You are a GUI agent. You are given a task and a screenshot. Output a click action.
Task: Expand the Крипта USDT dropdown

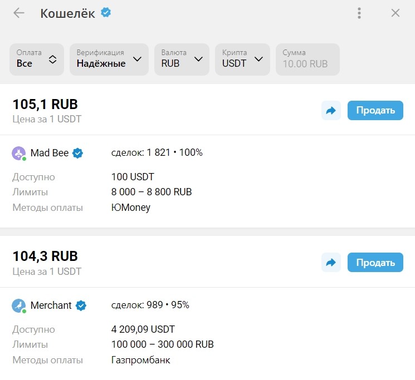pyautogui.click(x=242, y=59)
